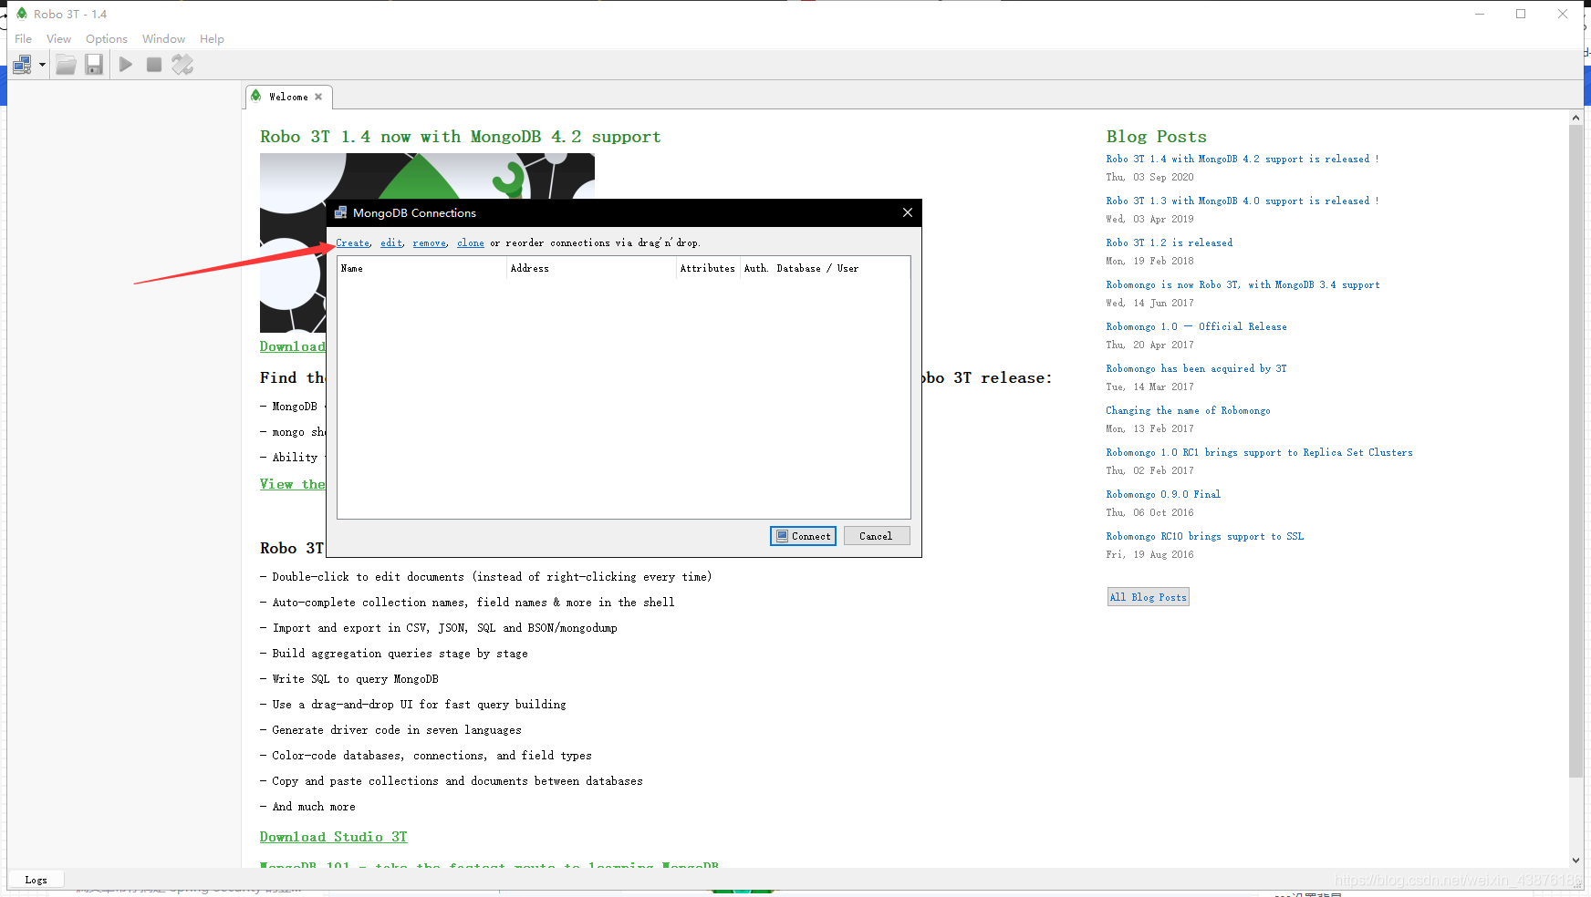
Task: Open Robomongo has been acquired by 3T post
Action: coord(1197,369)
